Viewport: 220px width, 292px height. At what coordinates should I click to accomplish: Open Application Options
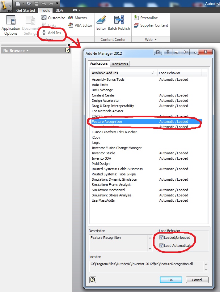click(11, 25)
